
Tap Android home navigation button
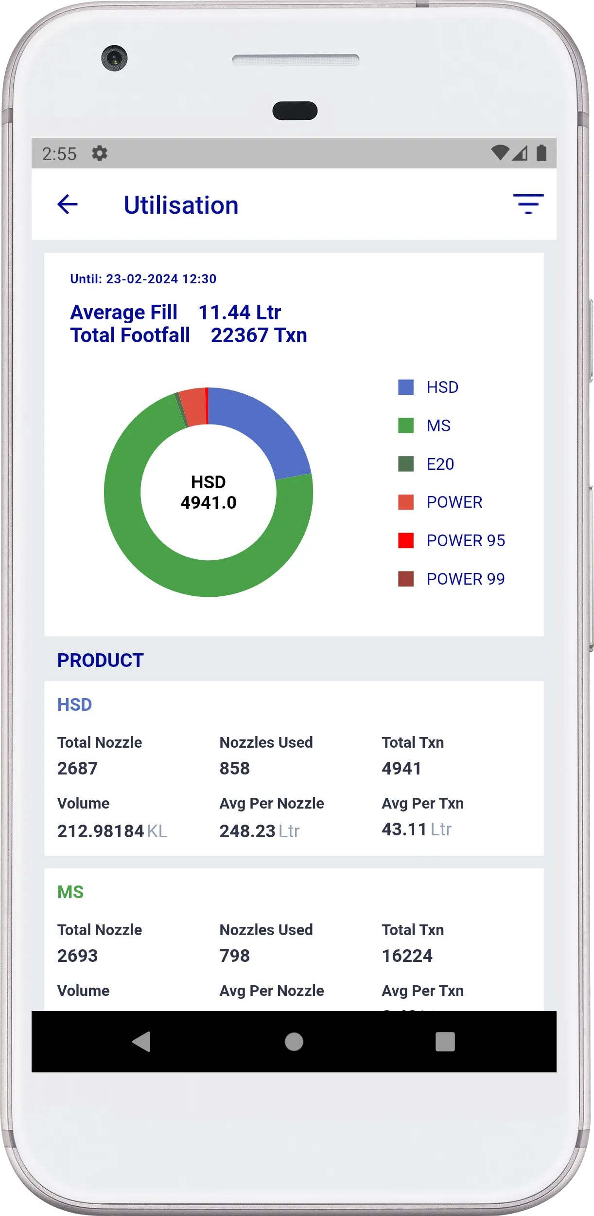[x=294, y=1042]
